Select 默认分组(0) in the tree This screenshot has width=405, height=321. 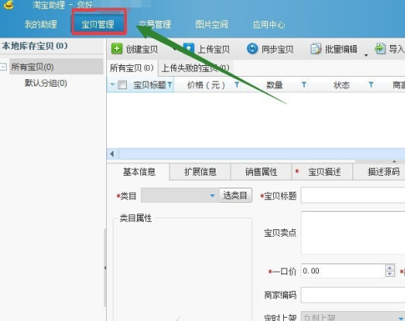pyautogui.click(x=46, y=83)
